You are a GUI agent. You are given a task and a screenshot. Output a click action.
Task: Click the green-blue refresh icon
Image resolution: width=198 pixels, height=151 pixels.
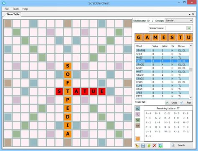(x=160, y=146)
